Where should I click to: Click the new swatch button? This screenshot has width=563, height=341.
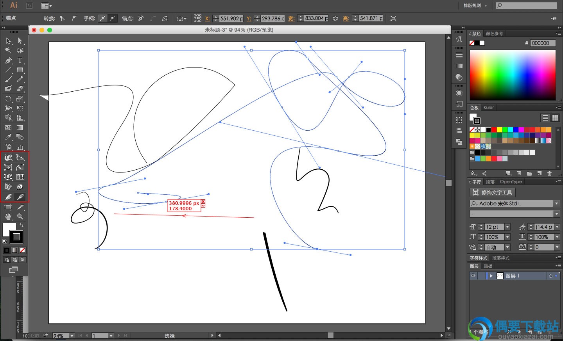pos(539,173)
